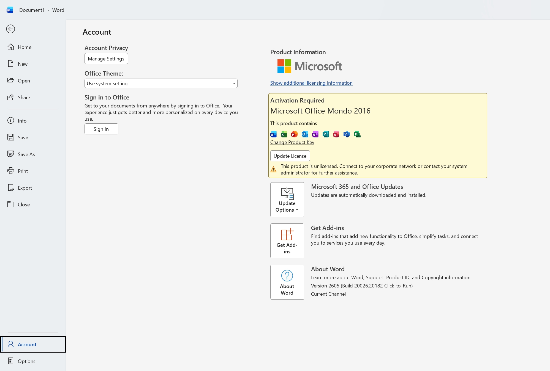Go to the Open page
This screenshot has width=550, height=371.
(33, 81)
